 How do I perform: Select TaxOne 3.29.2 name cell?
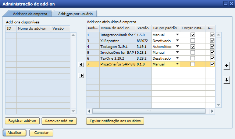tap(118, 58)
